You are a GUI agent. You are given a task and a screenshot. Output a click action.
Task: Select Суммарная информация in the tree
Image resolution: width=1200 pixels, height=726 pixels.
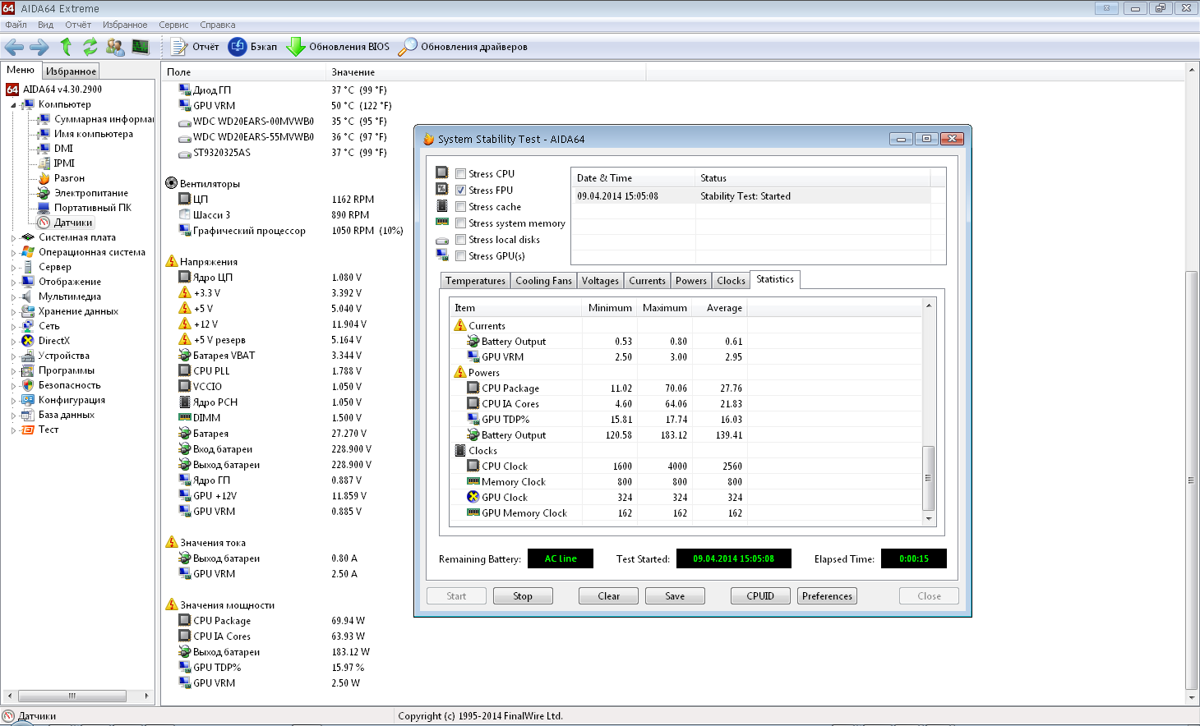point(104,119)
